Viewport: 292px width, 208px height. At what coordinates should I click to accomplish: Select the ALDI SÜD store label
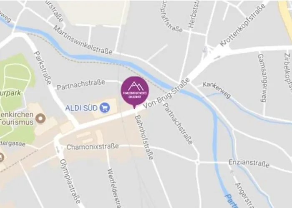coord(81,108)
